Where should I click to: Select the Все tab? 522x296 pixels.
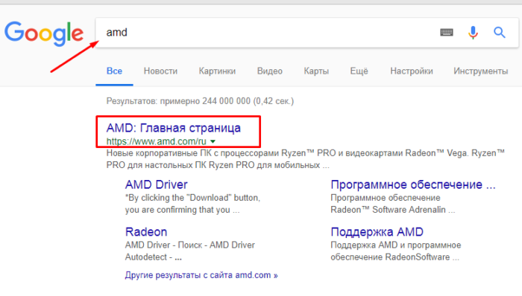click(114, 71)
